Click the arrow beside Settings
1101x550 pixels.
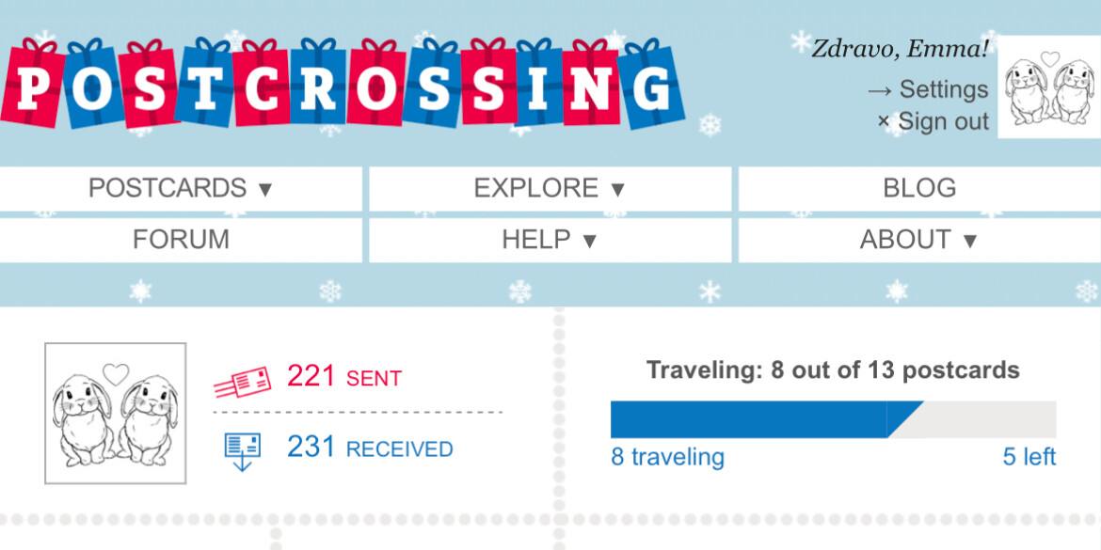[x=880, y=90]
